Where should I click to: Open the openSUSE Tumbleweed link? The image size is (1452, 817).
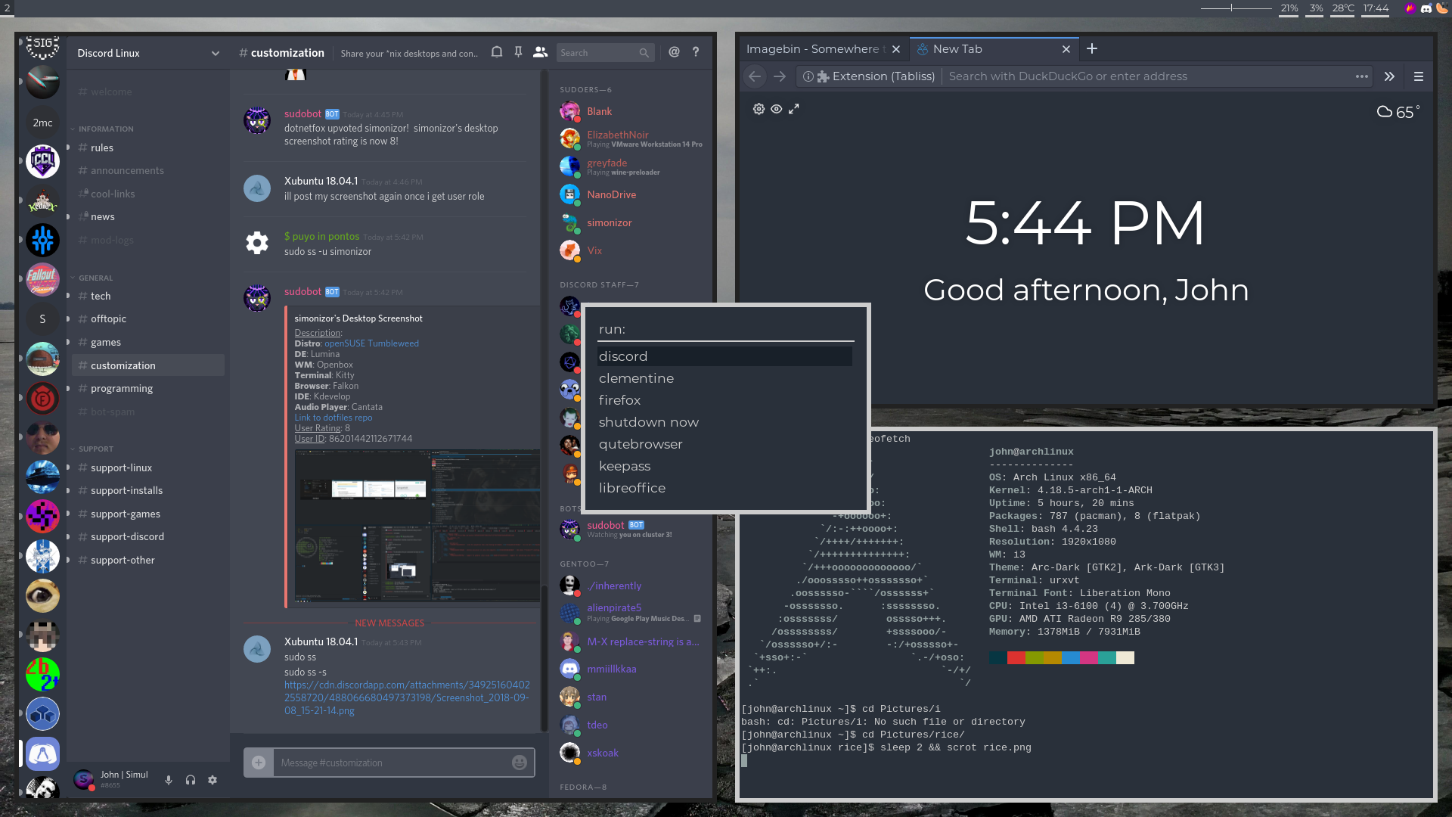tap(371, 343)
